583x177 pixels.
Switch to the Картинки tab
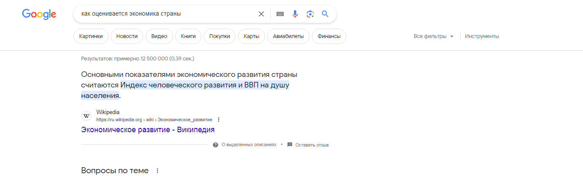[x=91, y=36]
